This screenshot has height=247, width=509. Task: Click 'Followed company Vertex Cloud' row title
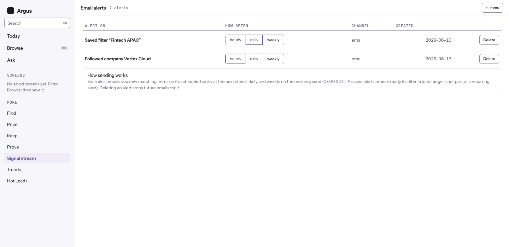(x=118, y=59)
